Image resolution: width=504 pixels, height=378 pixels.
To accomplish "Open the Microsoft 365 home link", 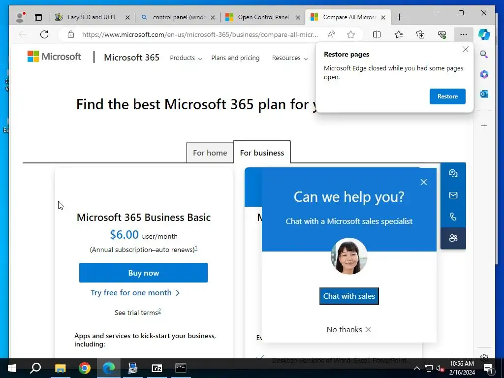I will tap(132, 58).
